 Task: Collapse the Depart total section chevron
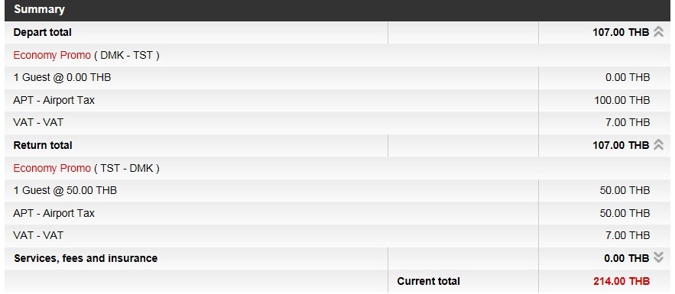[658, 32]
